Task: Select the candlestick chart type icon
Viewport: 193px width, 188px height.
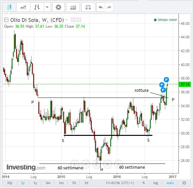Action: [x=9, y=7]
